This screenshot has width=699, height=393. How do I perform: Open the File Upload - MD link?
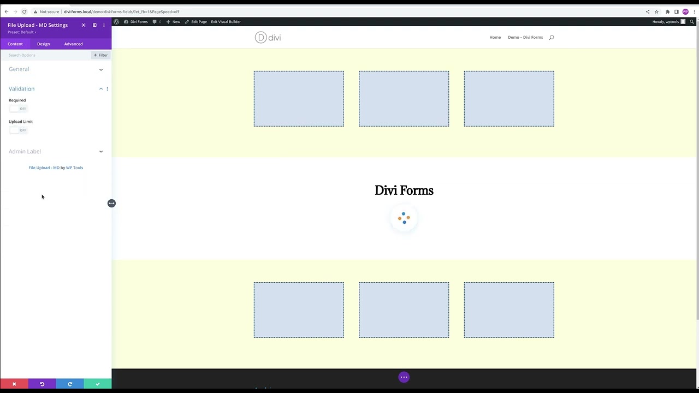point(44,168)
